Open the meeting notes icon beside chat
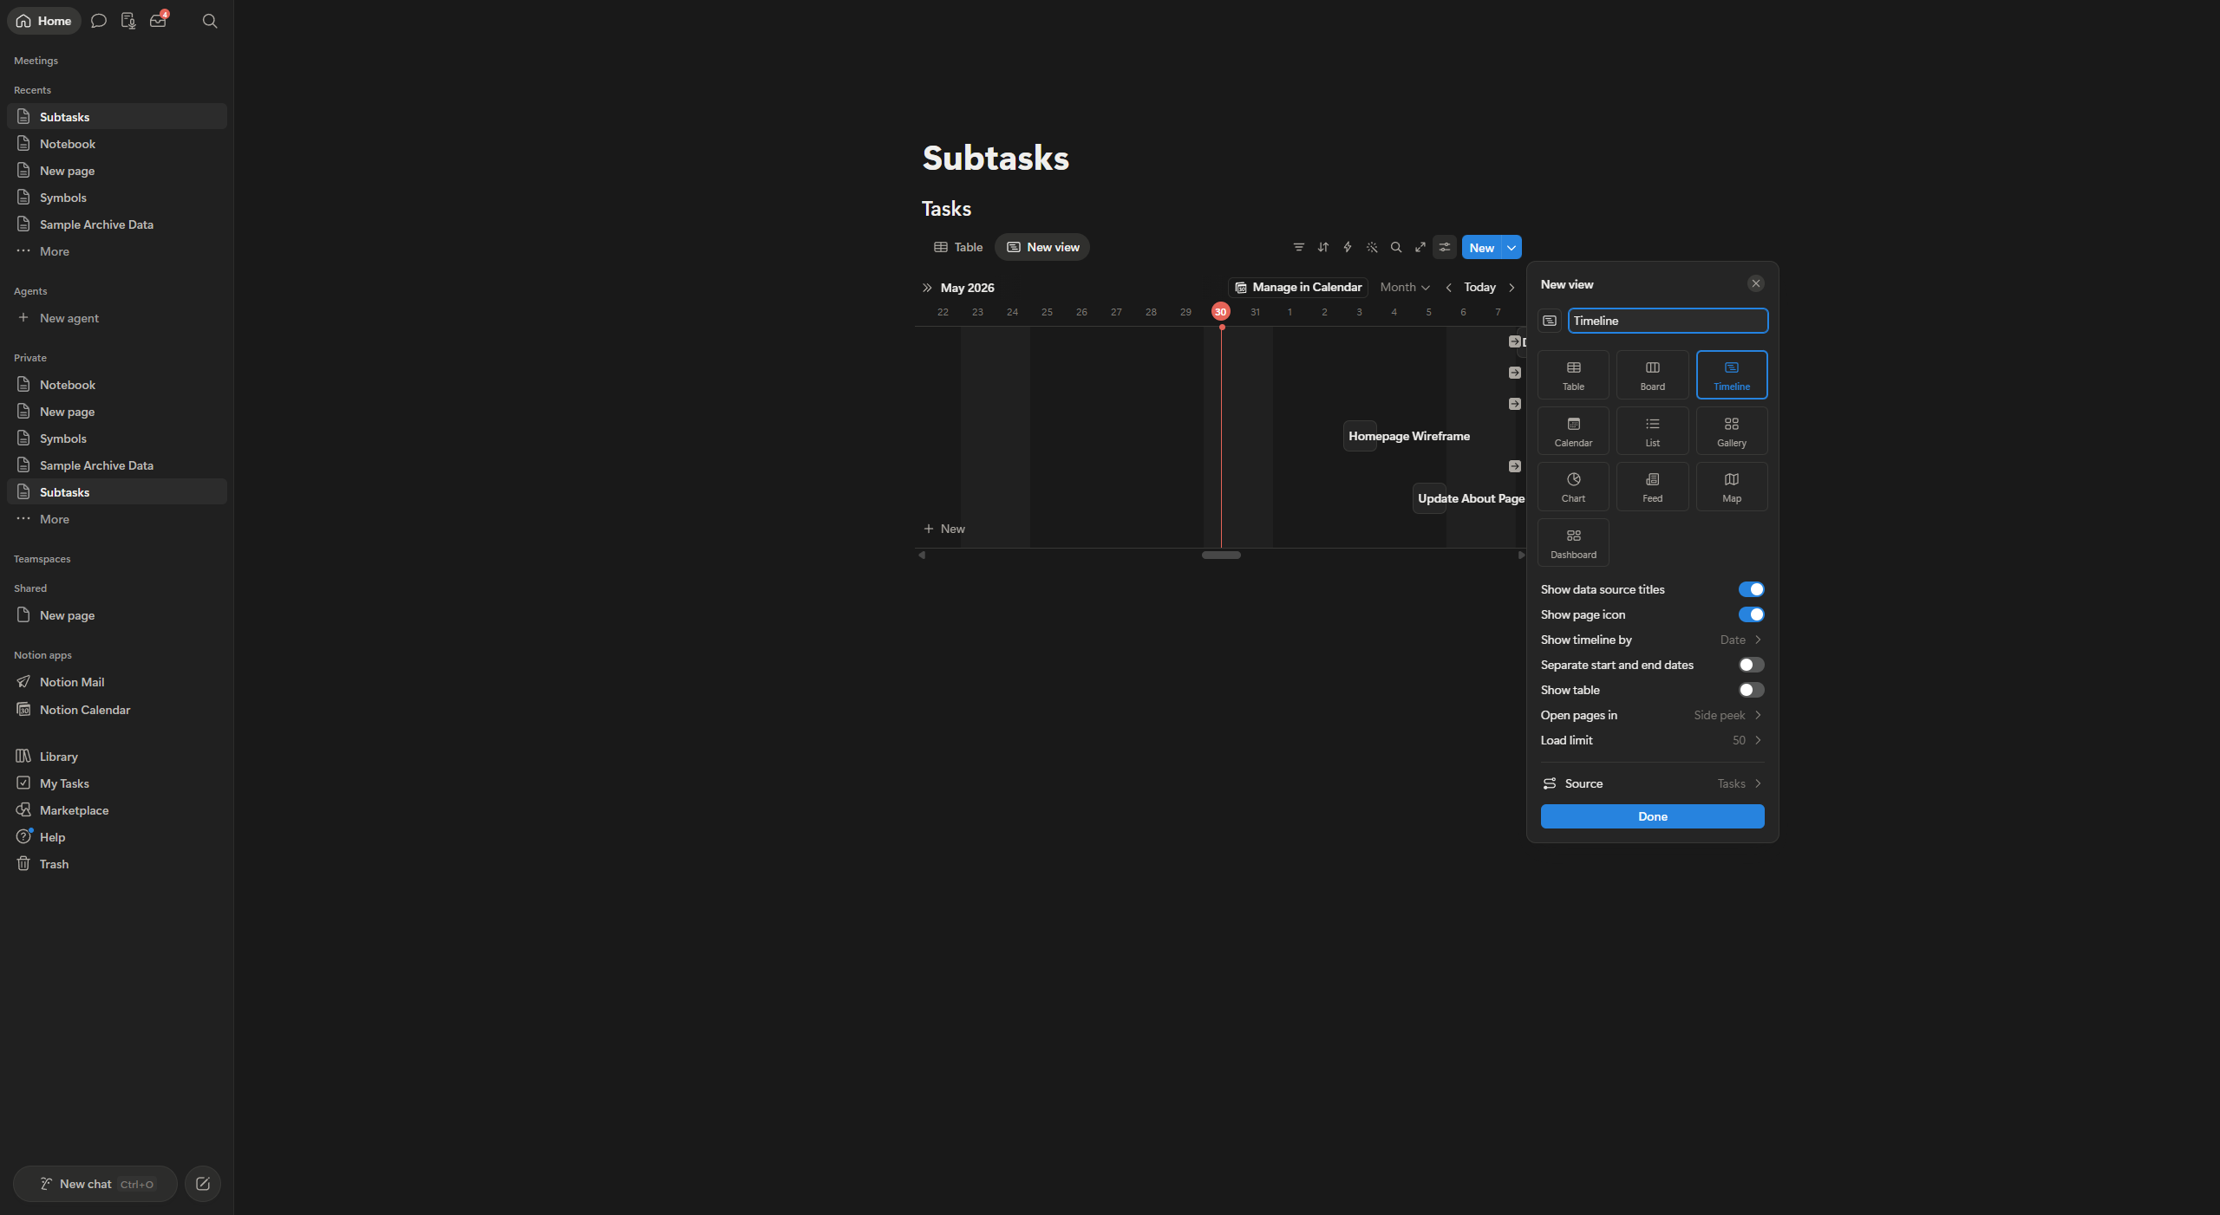Viewport: 2220px width, 1215px height. click(128, 21)
